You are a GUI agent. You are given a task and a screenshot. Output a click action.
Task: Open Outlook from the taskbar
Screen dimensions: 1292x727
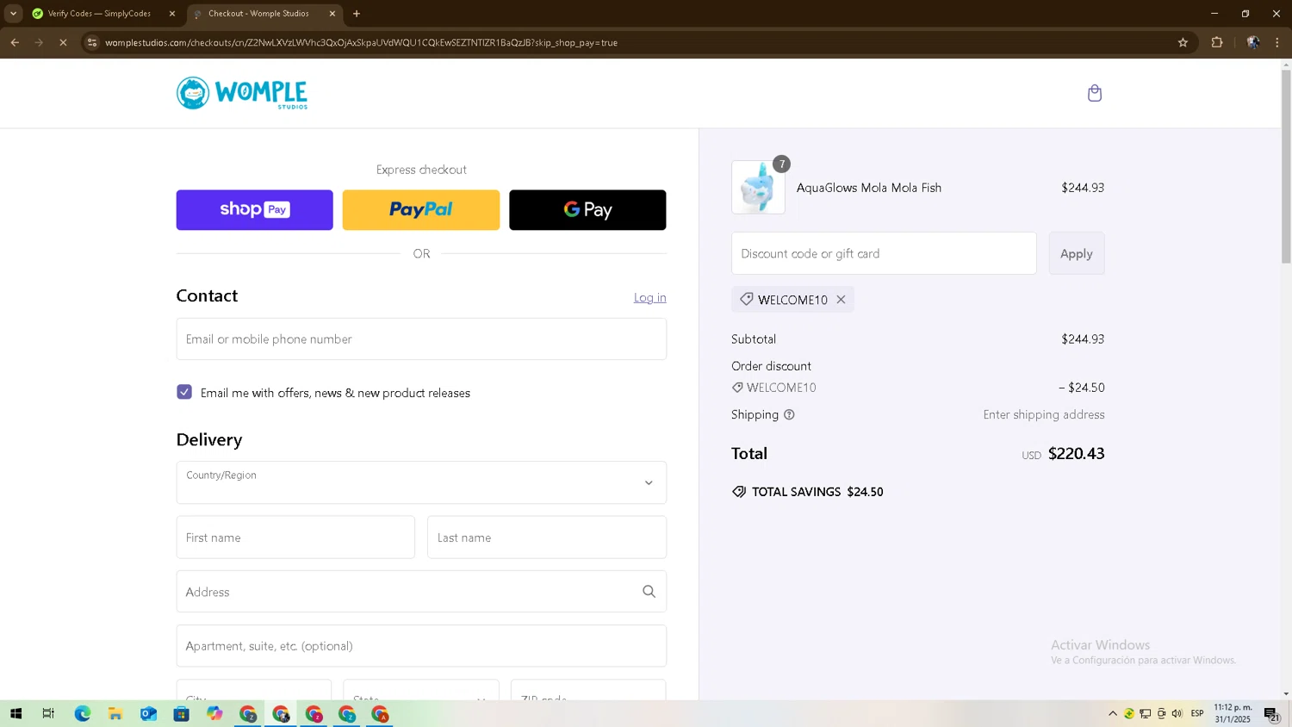(x=148, y=713)
